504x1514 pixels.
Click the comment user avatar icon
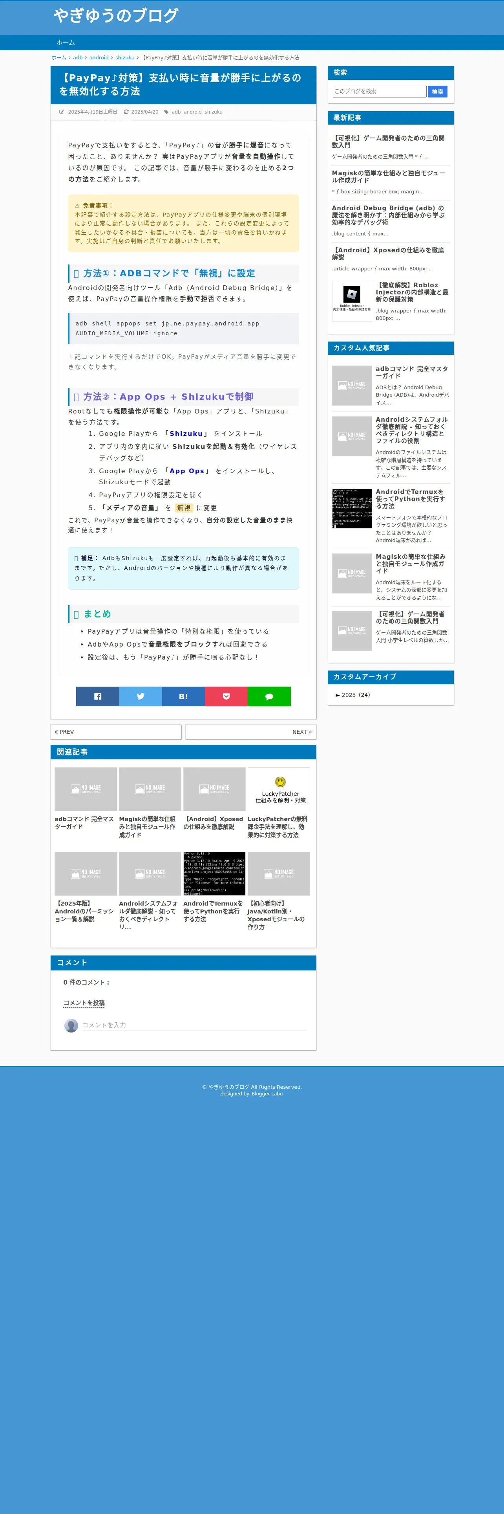pos(71,1025)
